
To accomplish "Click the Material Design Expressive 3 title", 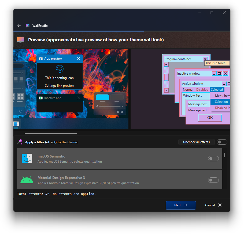I will (61, 178).
